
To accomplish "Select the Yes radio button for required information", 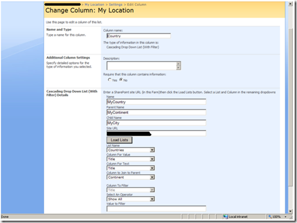I will pos(110,80).
